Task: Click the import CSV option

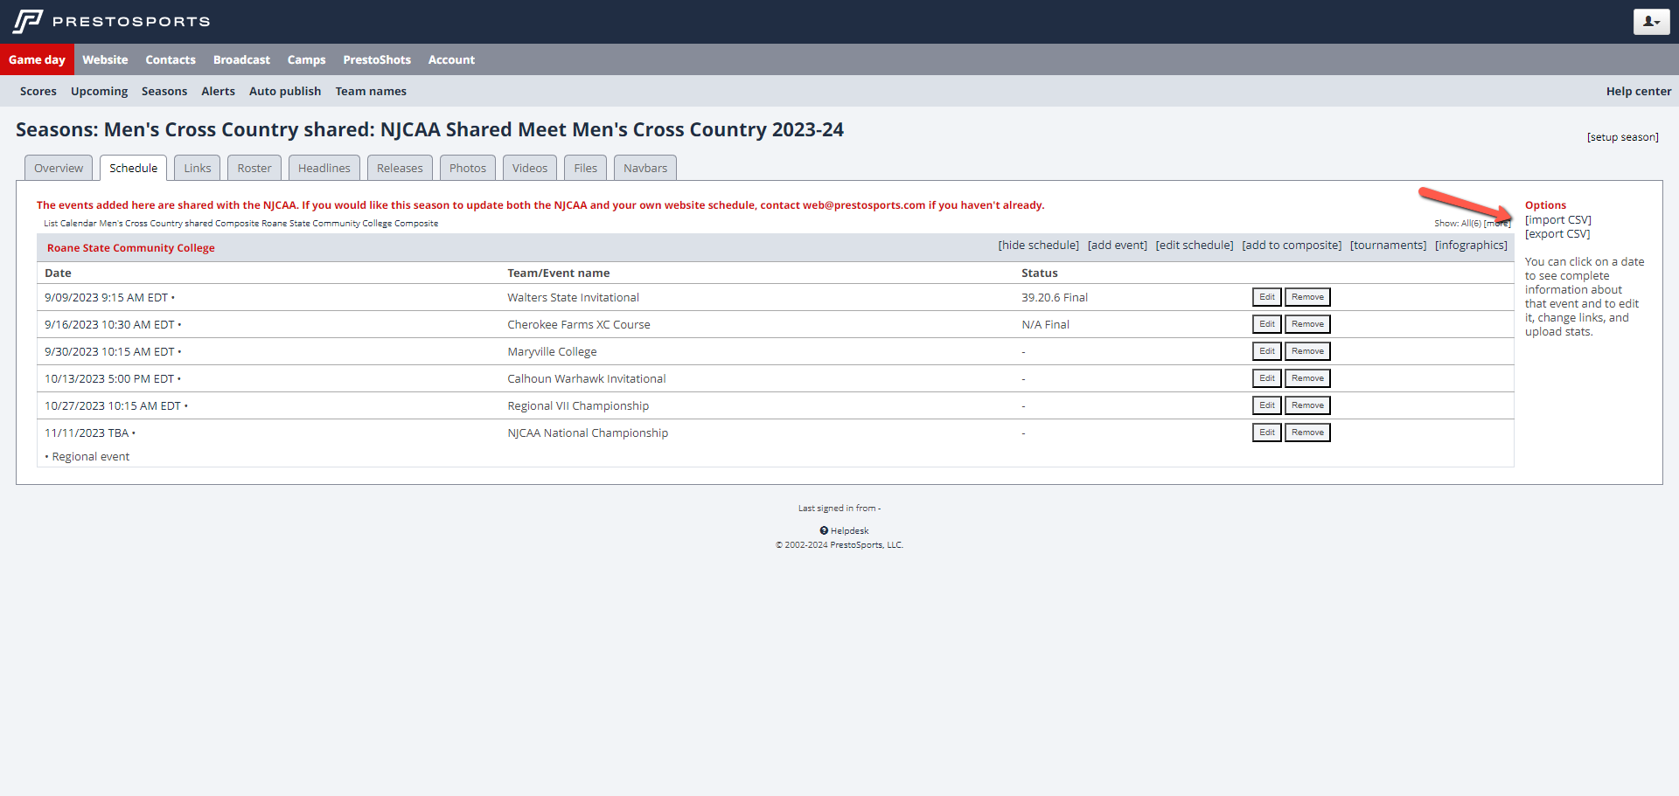Action: [1557, 220]
